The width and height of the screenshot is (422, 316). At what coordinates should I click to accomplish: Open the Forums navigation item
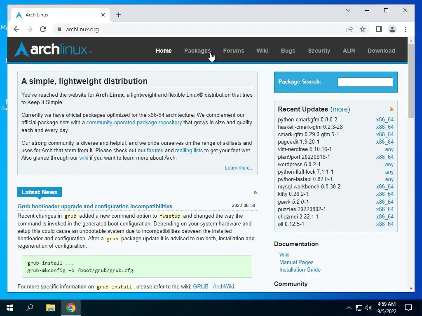(x=233, y=51)
